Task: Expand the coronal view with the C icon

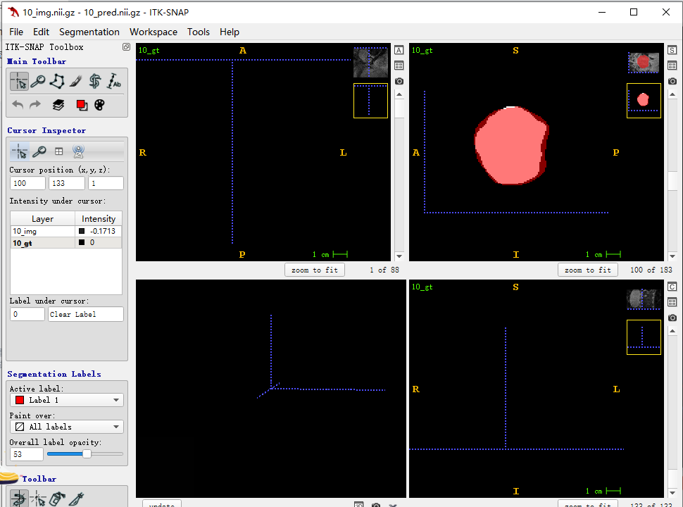Action: pyautogui.click(x=672, y=287)
